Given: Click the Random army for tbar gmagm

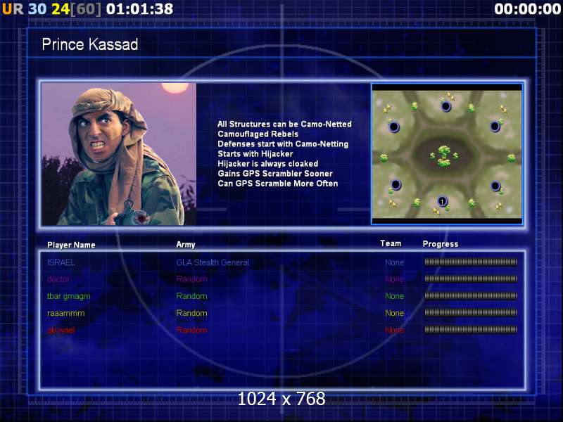Looking at the screenshot, I should click(x=191, y=296).
